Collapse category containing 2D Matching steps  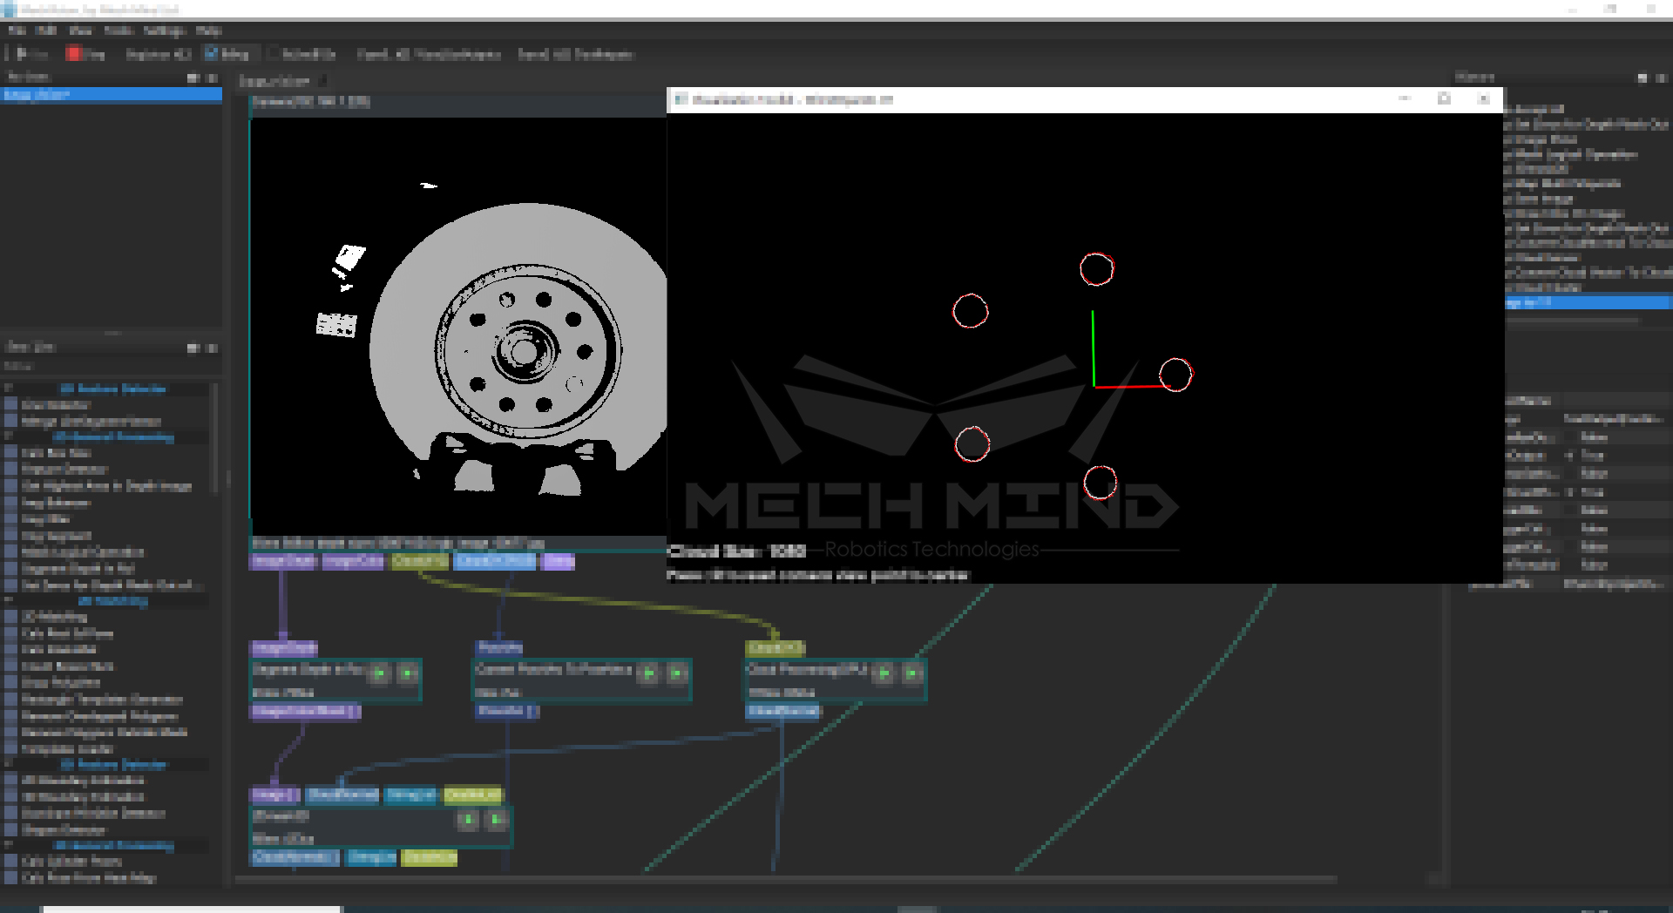click(9, 601)
